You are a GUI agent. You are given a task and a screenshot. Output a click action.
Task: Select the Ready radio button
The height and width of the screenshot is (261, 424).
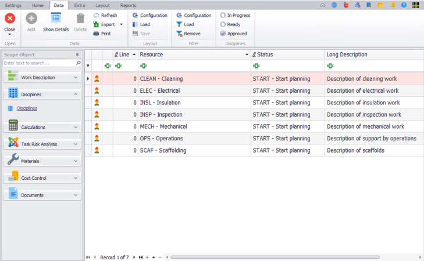click(x=223, y=24)
